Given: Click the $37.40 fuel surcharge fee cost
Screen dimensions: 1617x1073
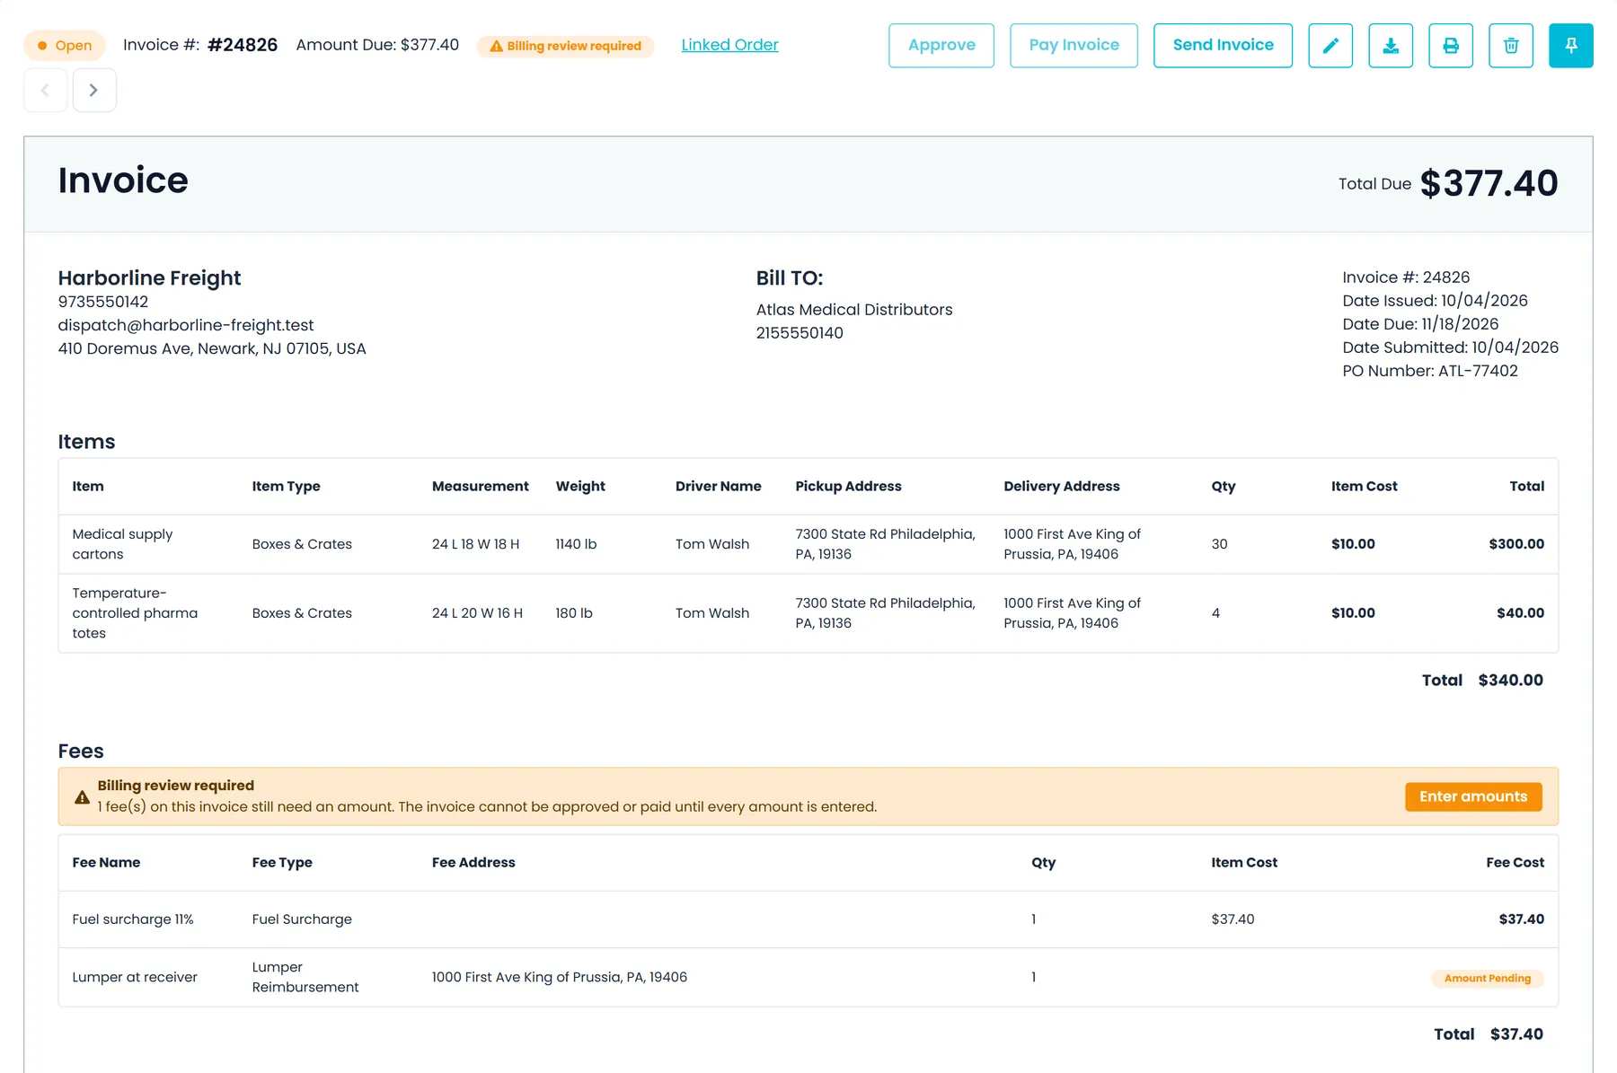Looking at the screenshot, I should (x=1521, y=919).
